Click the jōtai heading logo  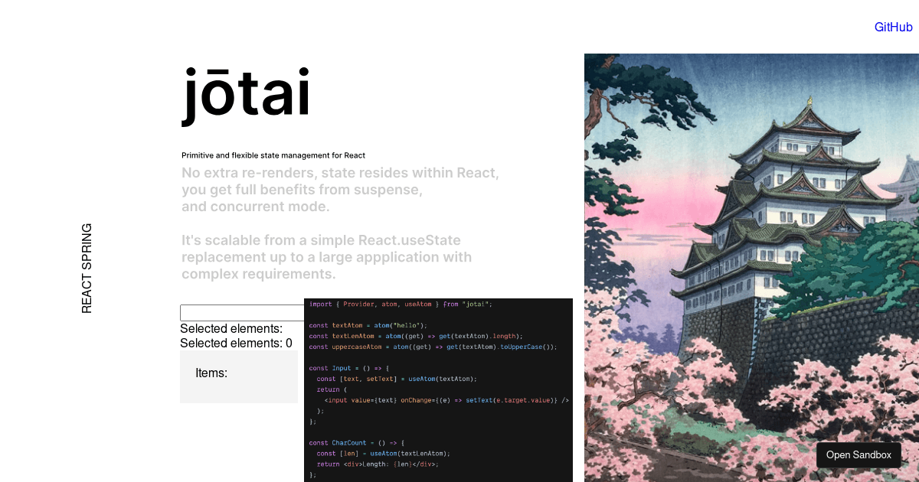pos(246,96)
